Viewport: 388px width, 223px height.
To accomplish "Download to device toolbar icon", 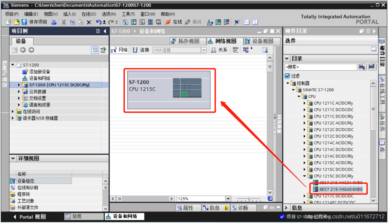I will (x=134, y=22).
